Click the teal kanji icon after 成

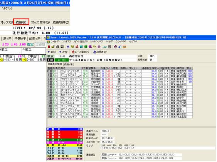tap(81, 47)
